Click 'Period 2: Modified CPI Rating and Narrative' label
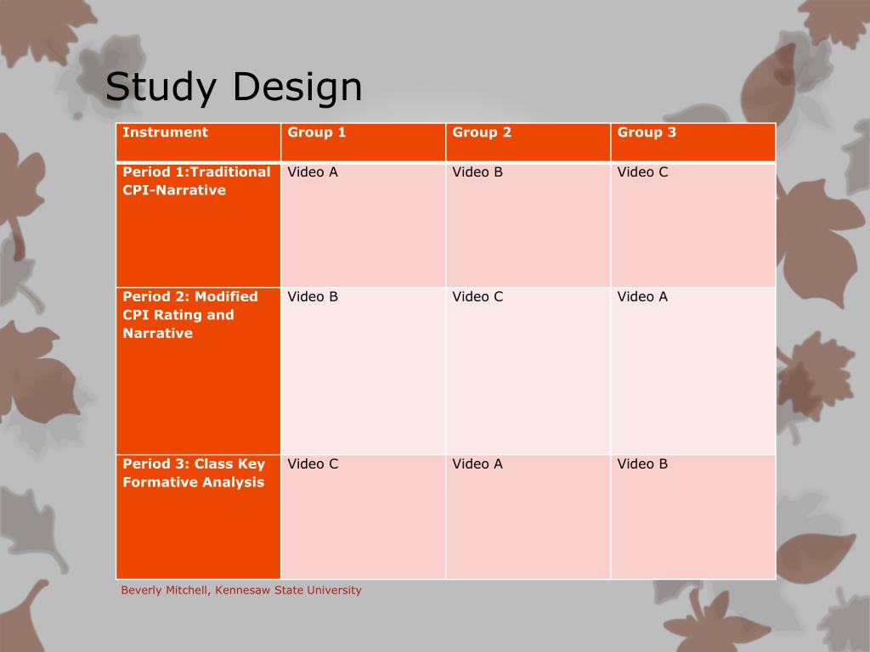 click(190, 314)
